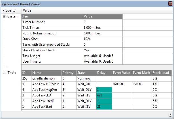Click the value '5.000 mSec'
Image resolution: width=174 pixels, height=119 pixels.
point(92,33)
